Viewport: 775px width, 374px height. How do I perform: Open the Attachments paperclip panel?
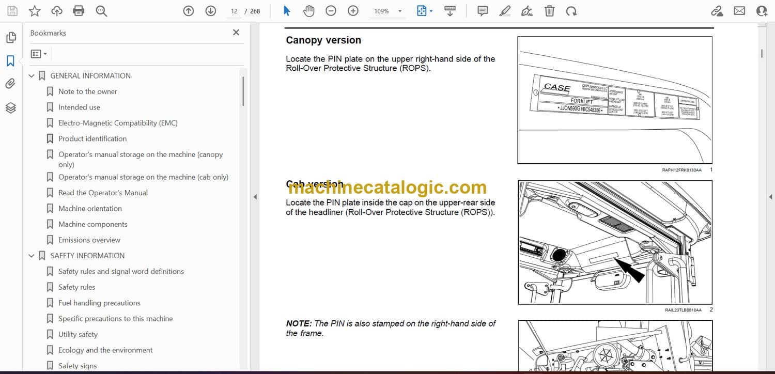click(10, 84)
